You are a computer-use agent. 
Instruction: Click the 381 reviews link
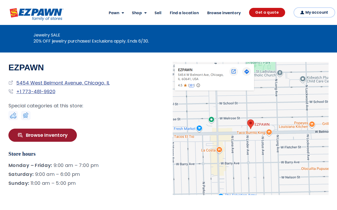pyautogui.click(x=191, y=85)
